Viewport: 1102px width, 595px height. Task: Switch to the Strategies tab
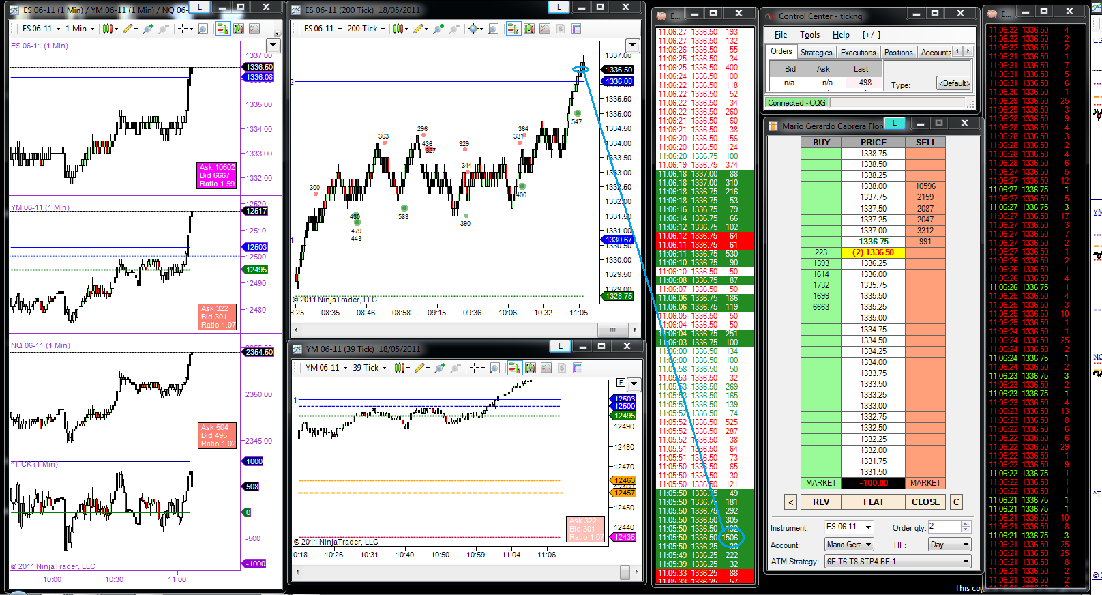click(816, 53)
